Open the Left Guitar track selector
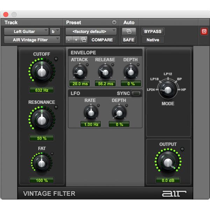This screenshot has height=210, width=210. click(x=26, y=31)
